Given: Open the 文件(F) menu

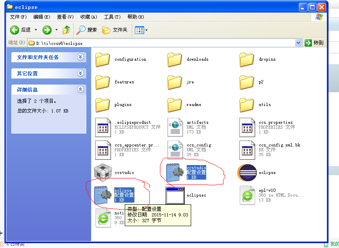Looking at the screenshot, I should [x=18, y=17].
